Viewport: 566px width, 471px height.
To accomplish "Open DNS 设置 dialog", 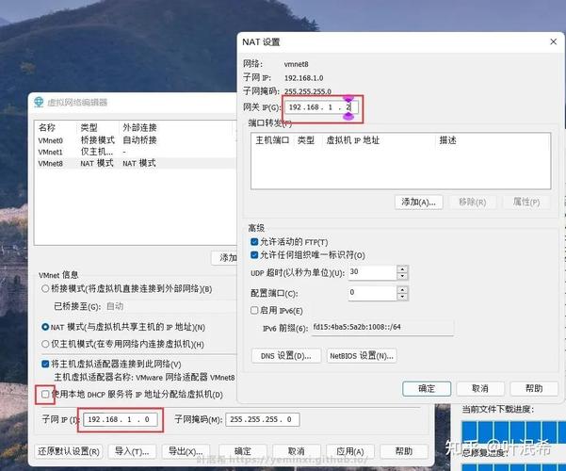I will [x=286, y=356].
